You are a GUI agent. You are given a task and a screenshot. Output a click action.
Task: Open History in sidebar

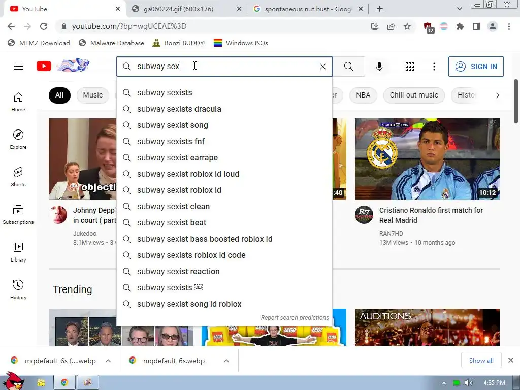pyautogui.click(x=18, y=289)
